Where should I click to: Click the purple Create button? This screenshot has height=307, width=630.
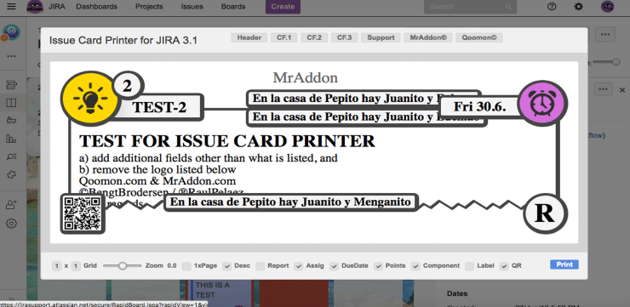pos(283,7)
